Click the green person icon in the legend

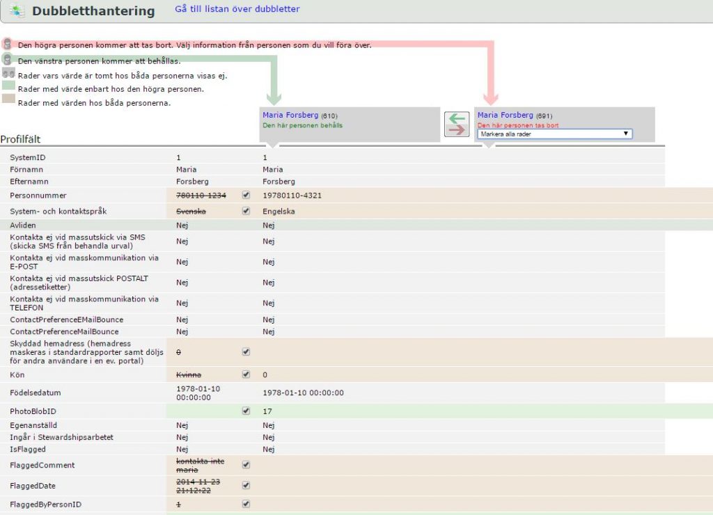click(7, 60)
